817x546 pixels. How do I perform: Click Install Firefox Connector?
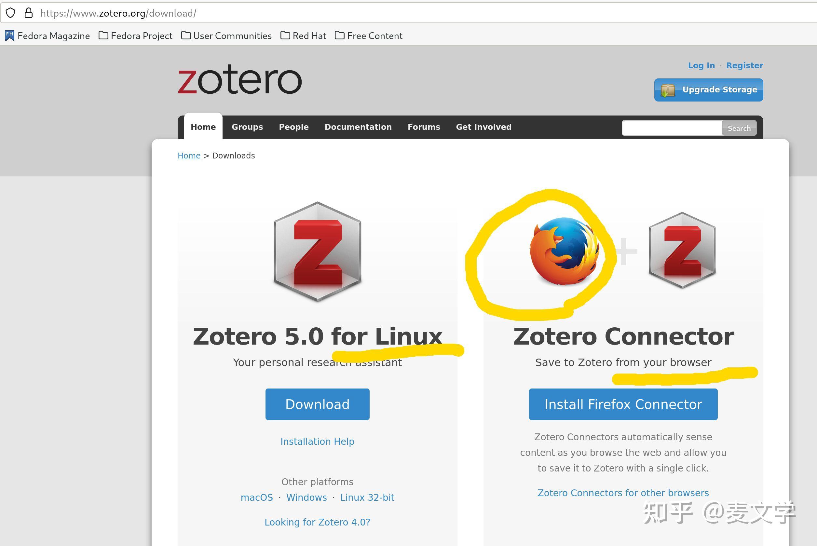coord(623,404)
